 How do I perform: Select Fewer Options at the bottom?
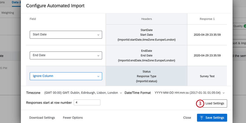73,118
